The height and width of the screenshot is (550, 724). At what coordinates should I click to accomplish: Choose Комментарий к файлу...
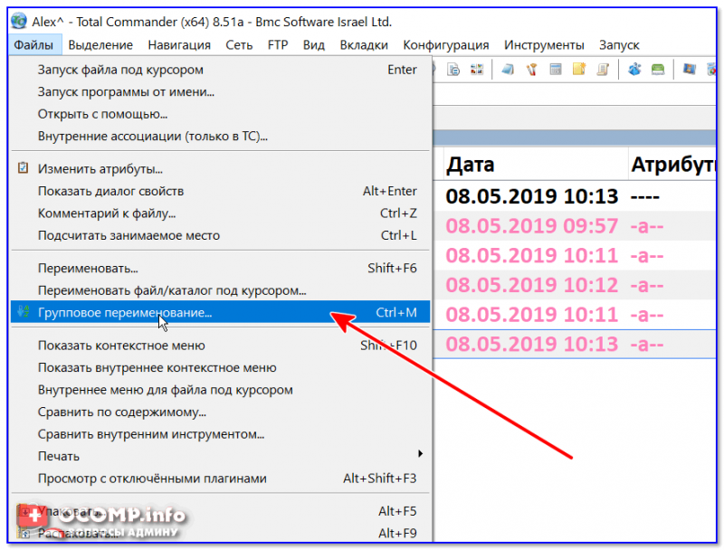[x=220, y=213]
